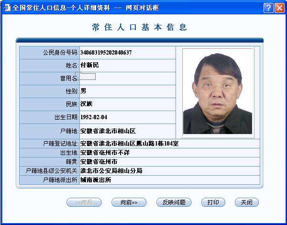Click the 姓名 value cell
Viewport: 287px width, 225px height.
coord(127,65)
